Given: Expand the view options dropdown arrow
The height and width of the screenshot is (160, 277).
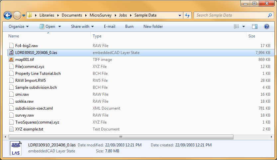Looking at the screenshot, I should pyautogui.click(x=244, y=27).
